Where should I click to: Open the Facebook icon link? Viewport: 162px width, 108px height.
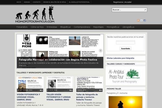145,20
